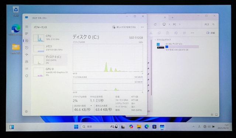Viewport: 236px width, 138px height.
Task: Open the Task Manager more options (...) menu
Action: pyautogui.click(x=142, y=27)
